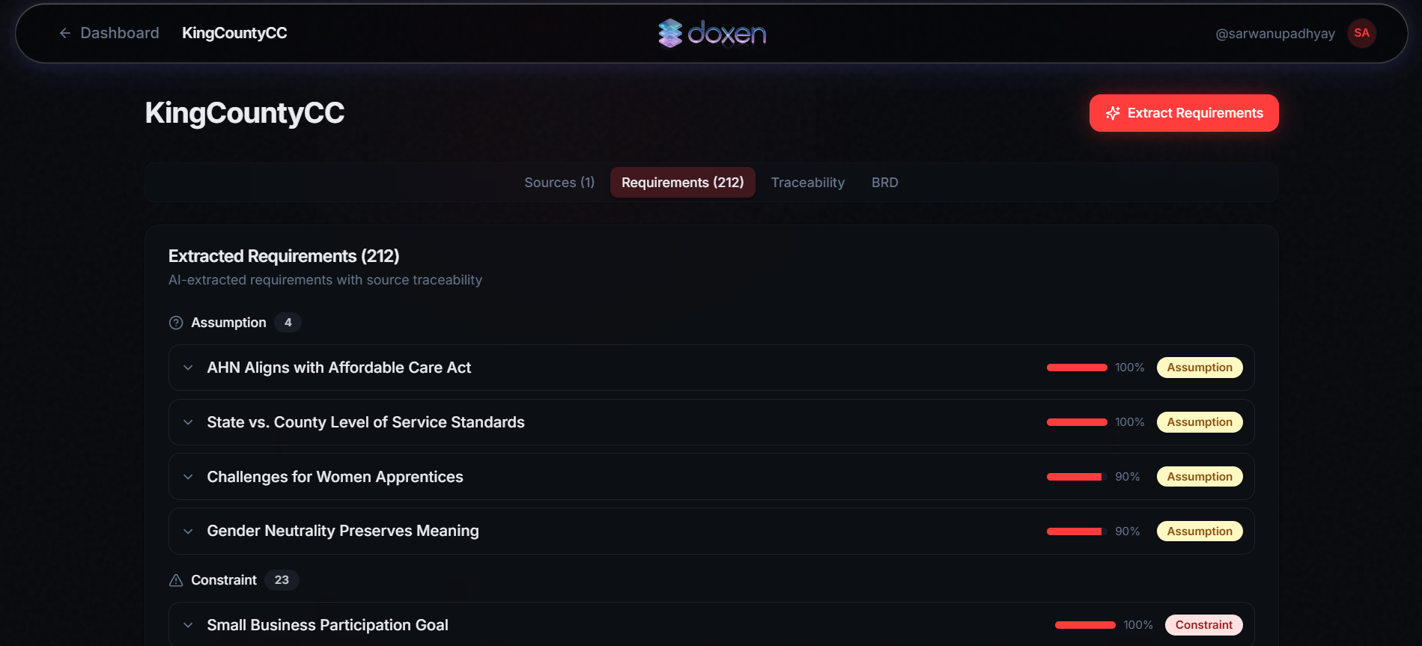Click title Gender Neutrality Preserves Meaning
The width and height of the screenshot is (1422, 646).
343,531
